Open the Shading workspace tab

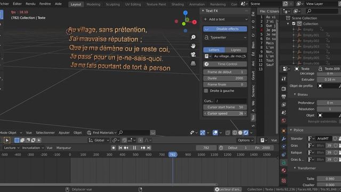(x=177, y=4)
